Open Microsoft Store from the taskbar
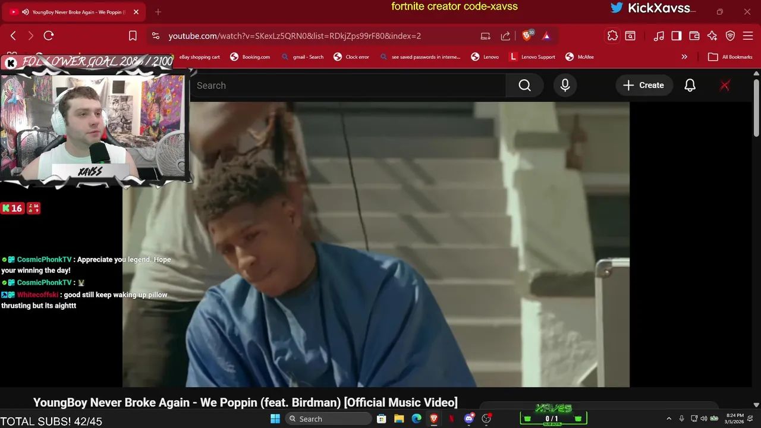This screenshot has width=761, height=428. (x=382, y=418)
